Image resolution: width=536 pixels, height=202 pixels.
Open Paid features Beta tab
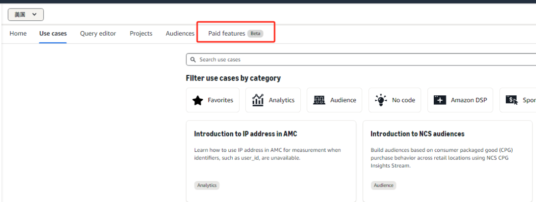pyautogui.click(x=235, y=34)
